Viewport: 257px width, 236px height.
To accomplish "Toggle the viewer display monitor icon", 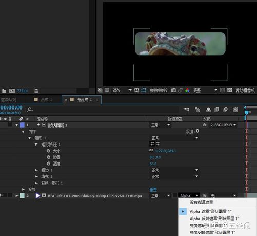I will click(107, 90).
